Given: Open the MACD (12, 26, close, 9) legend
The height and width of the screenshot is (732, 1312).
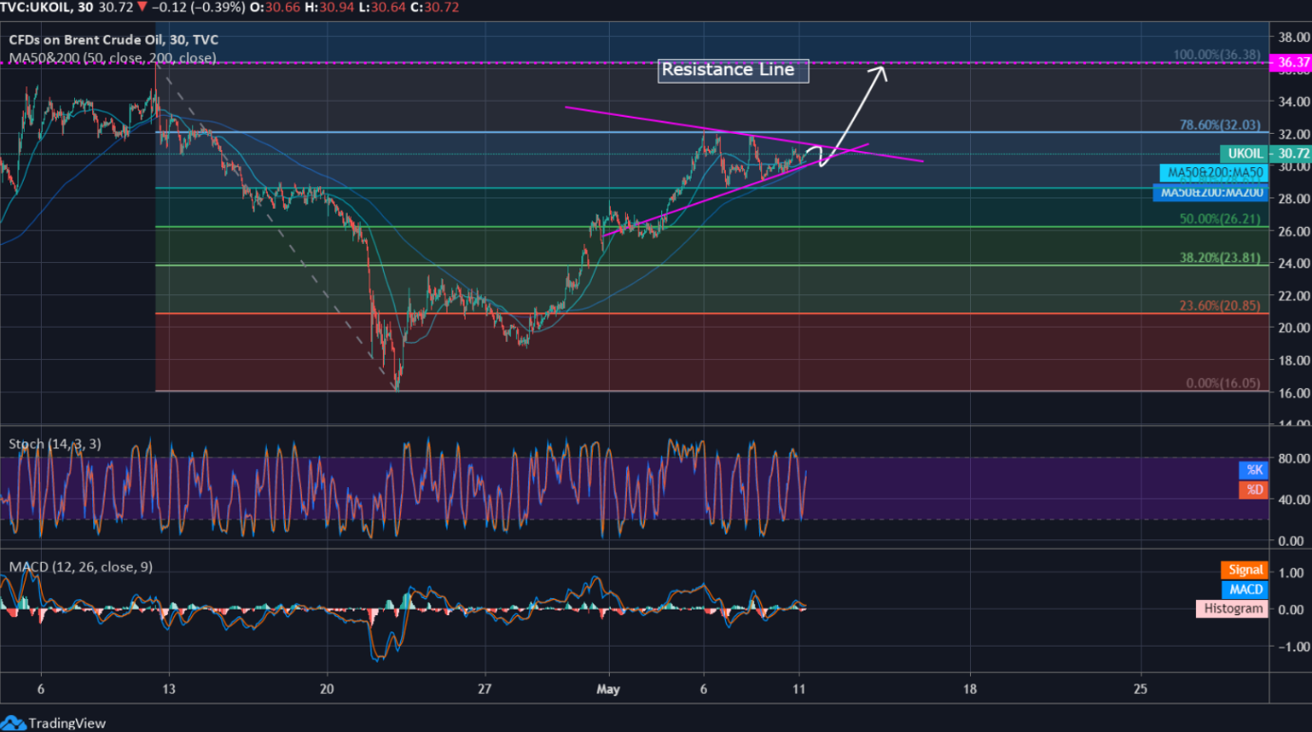Looking at the screenshot, I should point(81,567).
